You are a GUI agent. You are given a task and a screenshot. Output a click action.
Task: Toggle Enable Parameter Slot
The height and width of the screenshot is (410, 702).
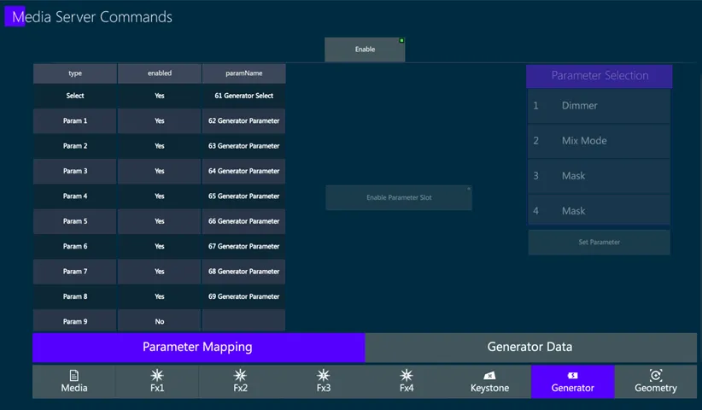click(x=399, y=197)
